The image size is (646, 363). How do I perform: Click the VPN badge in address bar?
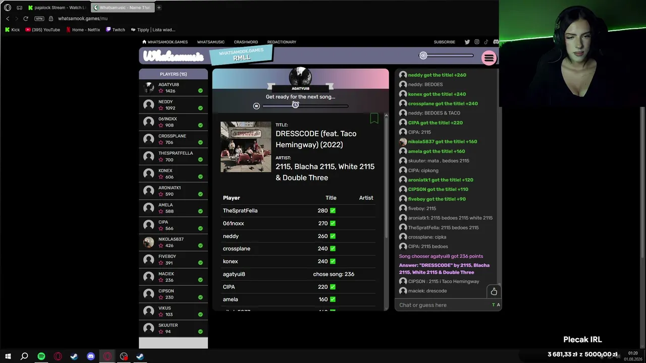39,19
